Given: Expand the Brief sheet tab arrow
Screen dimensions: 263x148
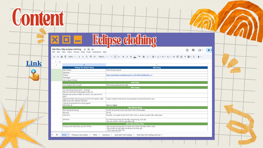Looking at the screenshot, I should tap(68, 135).
